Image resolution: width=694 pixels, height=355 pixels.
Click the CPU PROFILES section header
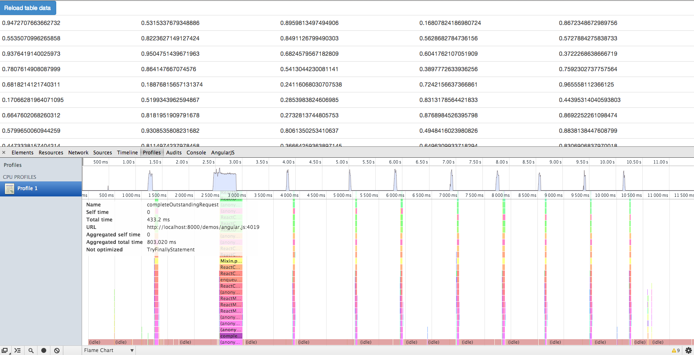coord(20,177)
